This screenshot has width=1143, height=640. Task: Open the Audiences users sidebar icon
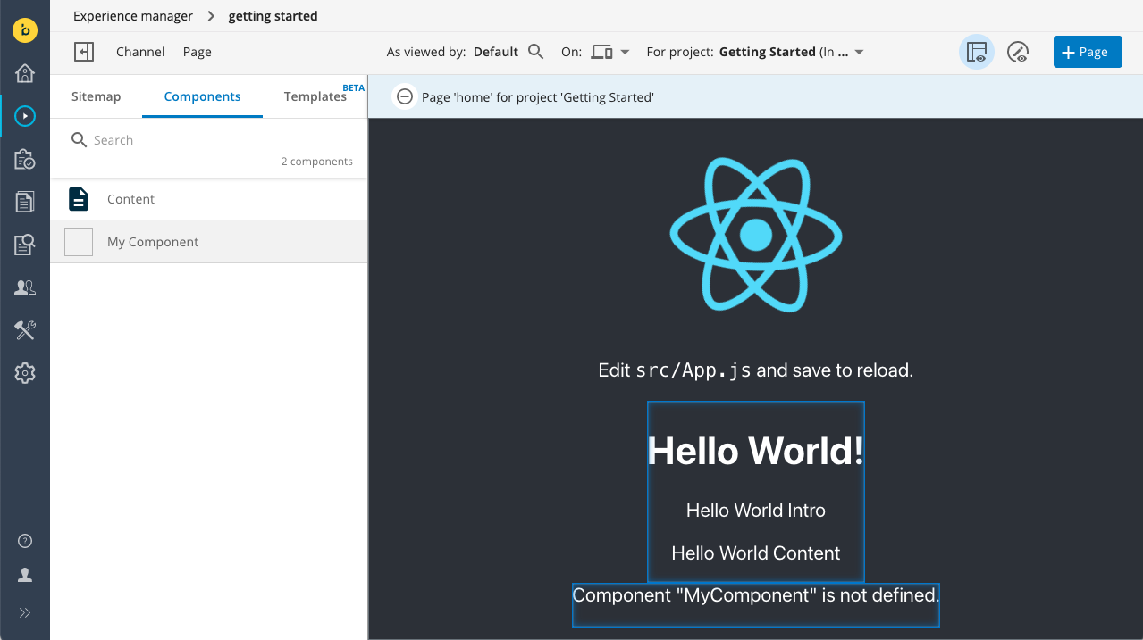point(25,287)
